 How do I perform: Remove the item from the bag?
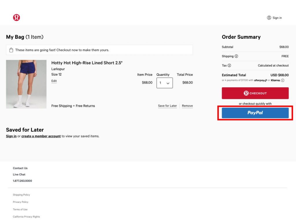(187, 106)
